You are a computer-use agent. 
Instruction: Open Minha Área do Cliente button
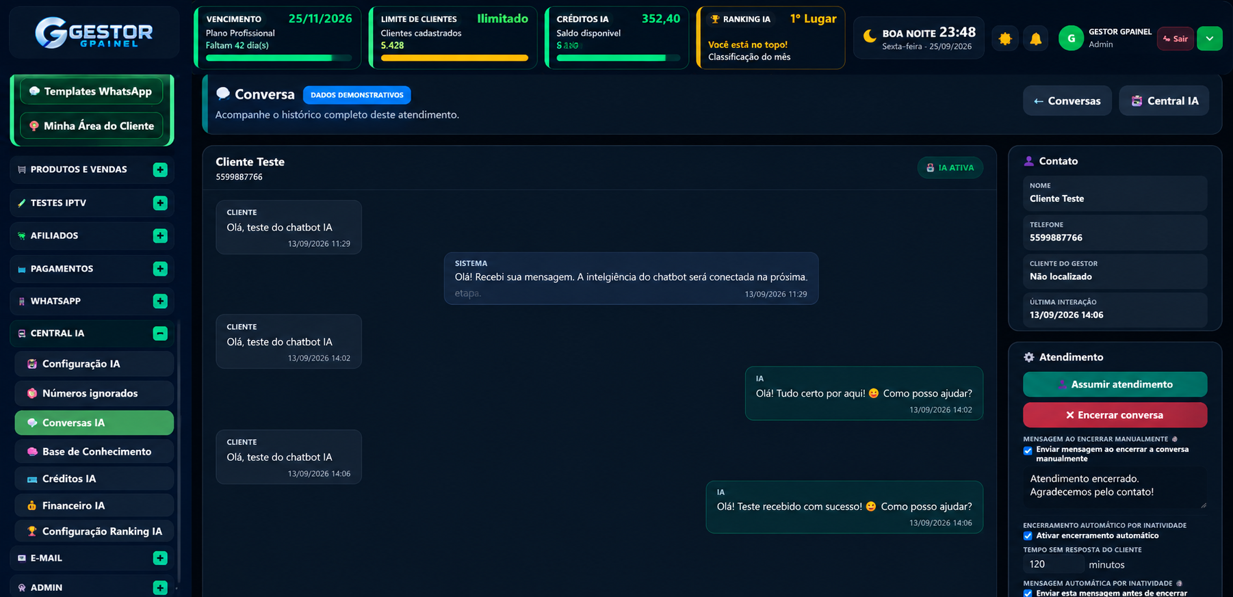click(92, 126)
